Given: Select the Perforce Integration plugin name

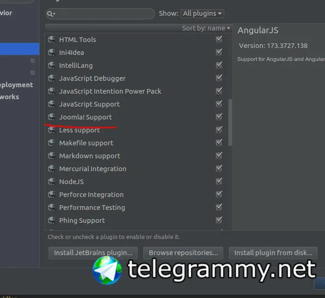Looking at the screenshot, I should tap(92, 195).
